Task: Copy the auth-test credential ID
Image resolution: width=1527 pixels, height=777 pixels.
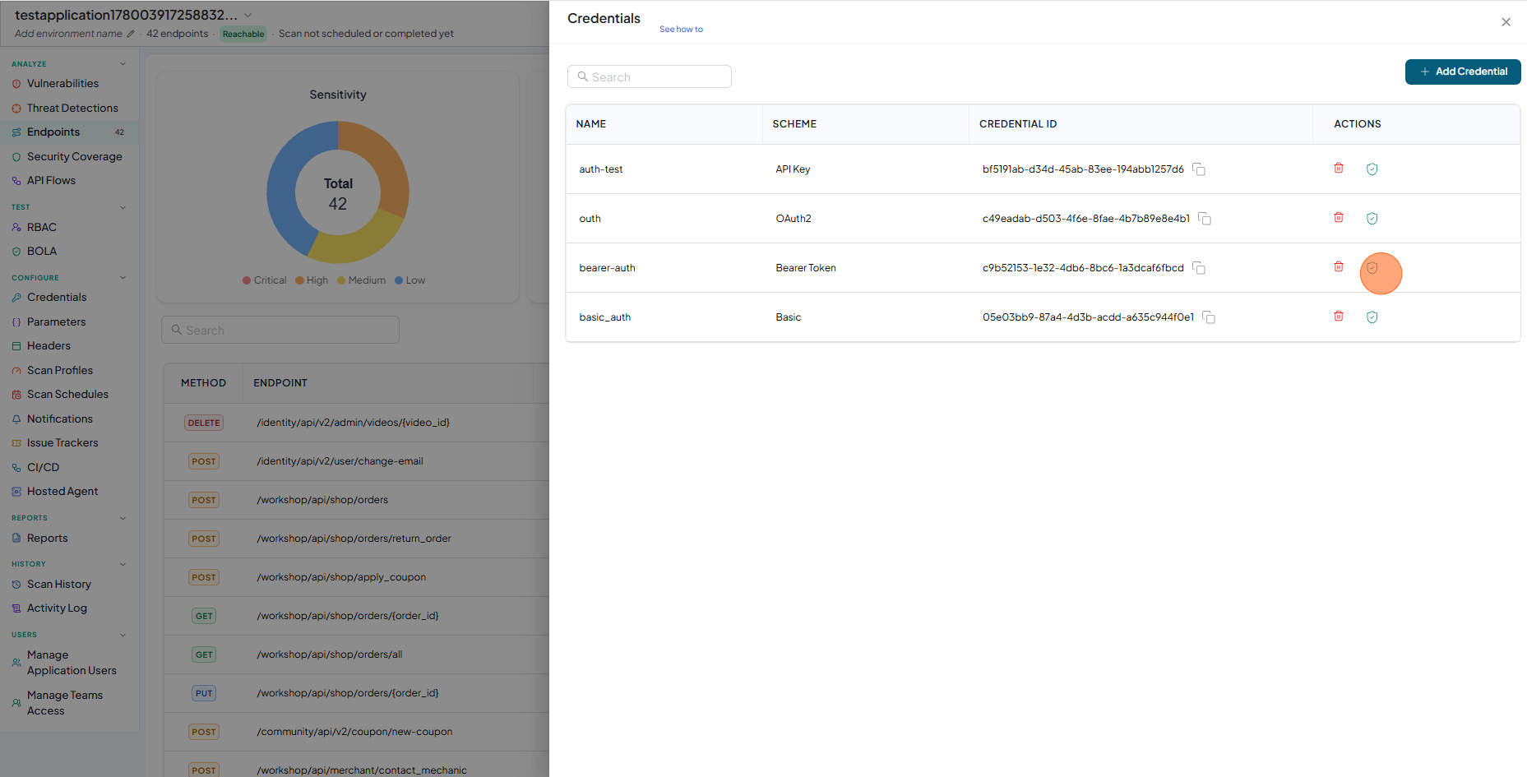Action: (x=1199, y=169)
